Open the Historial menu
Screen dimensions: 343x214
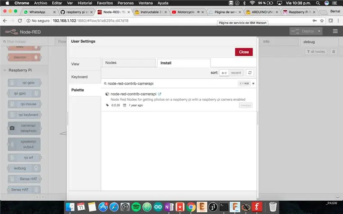coord(85,3)
